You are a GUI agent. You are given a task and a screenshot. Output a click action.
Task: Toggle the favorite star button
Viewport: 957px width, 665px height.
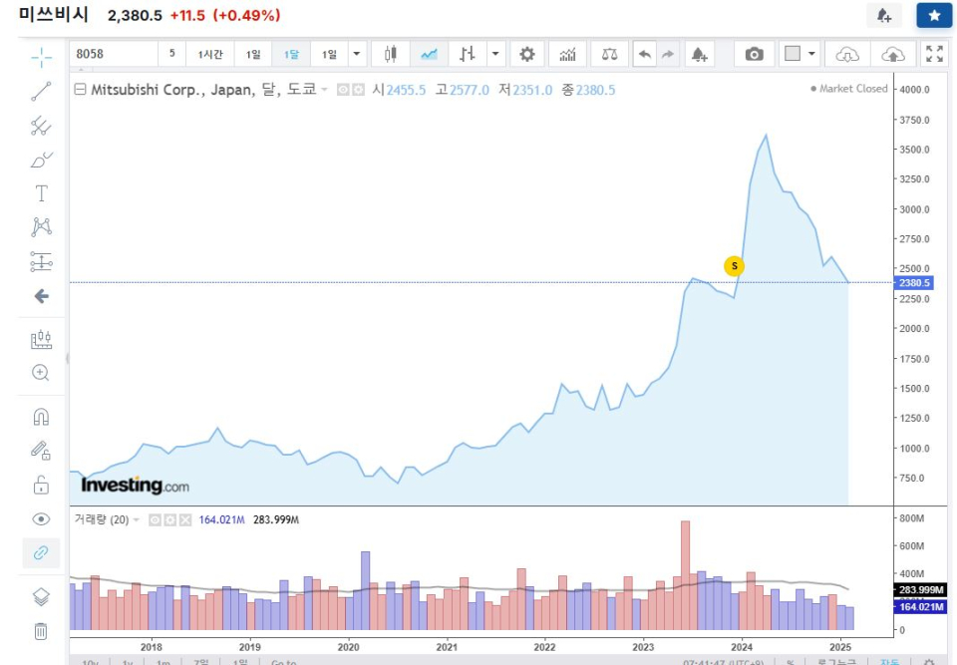(934, 15)
